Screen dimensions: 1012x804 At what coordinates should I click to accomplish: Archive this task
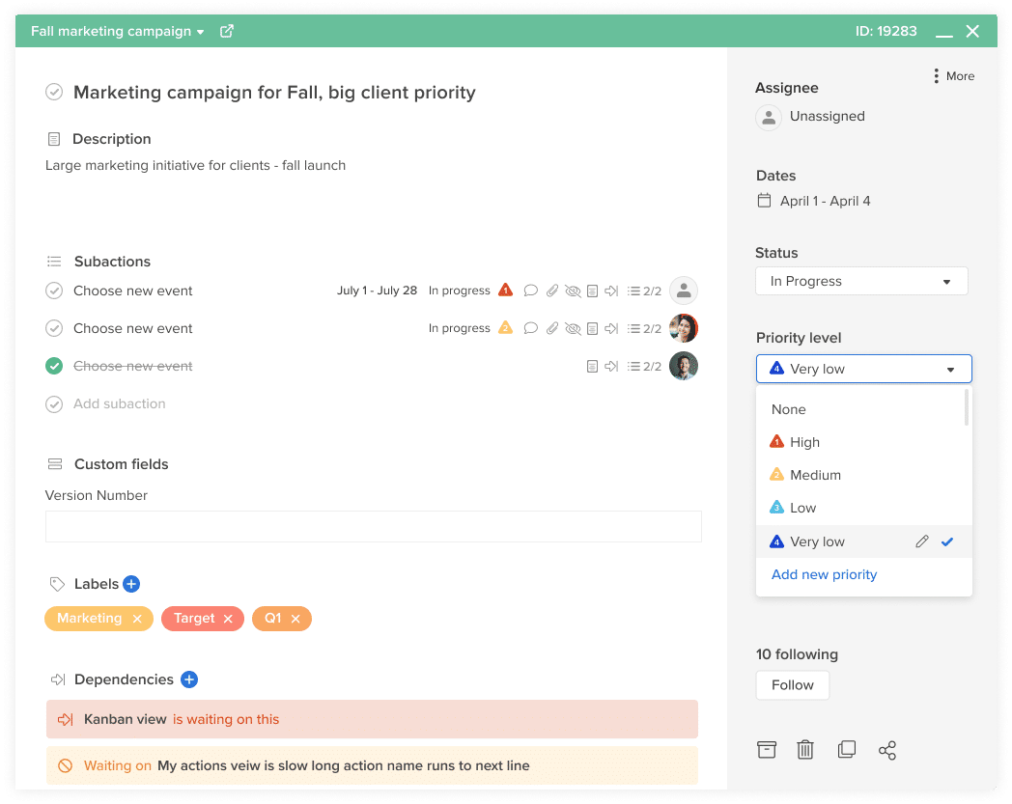(766, 750)
